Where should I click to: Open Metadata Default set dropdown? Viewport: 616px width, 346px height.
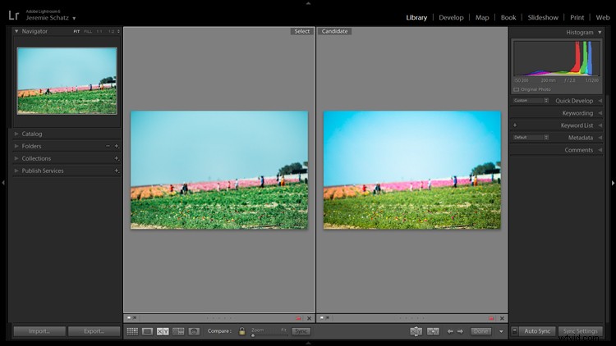coord(531,137)
